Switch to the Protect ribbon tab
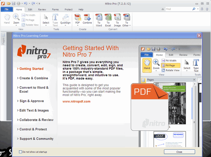Screen dimensions: 211x157 69,10
